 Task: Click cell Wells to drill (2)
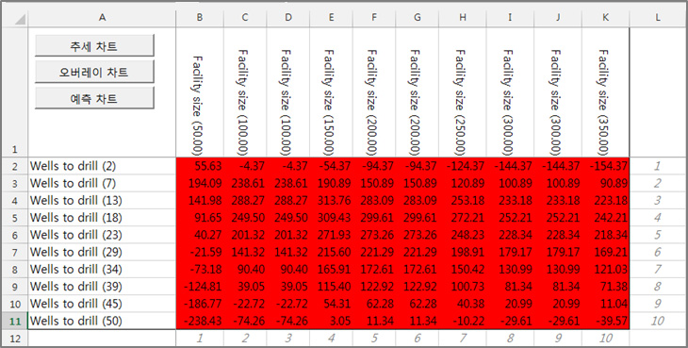102,166
